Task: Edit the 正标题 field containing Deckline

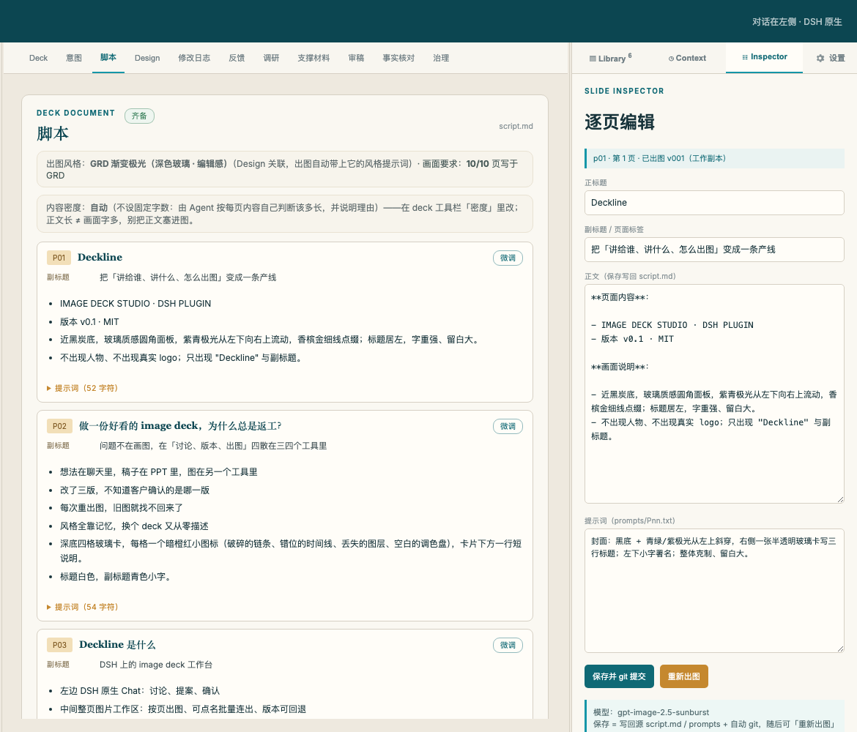Action: pos(714,203)
